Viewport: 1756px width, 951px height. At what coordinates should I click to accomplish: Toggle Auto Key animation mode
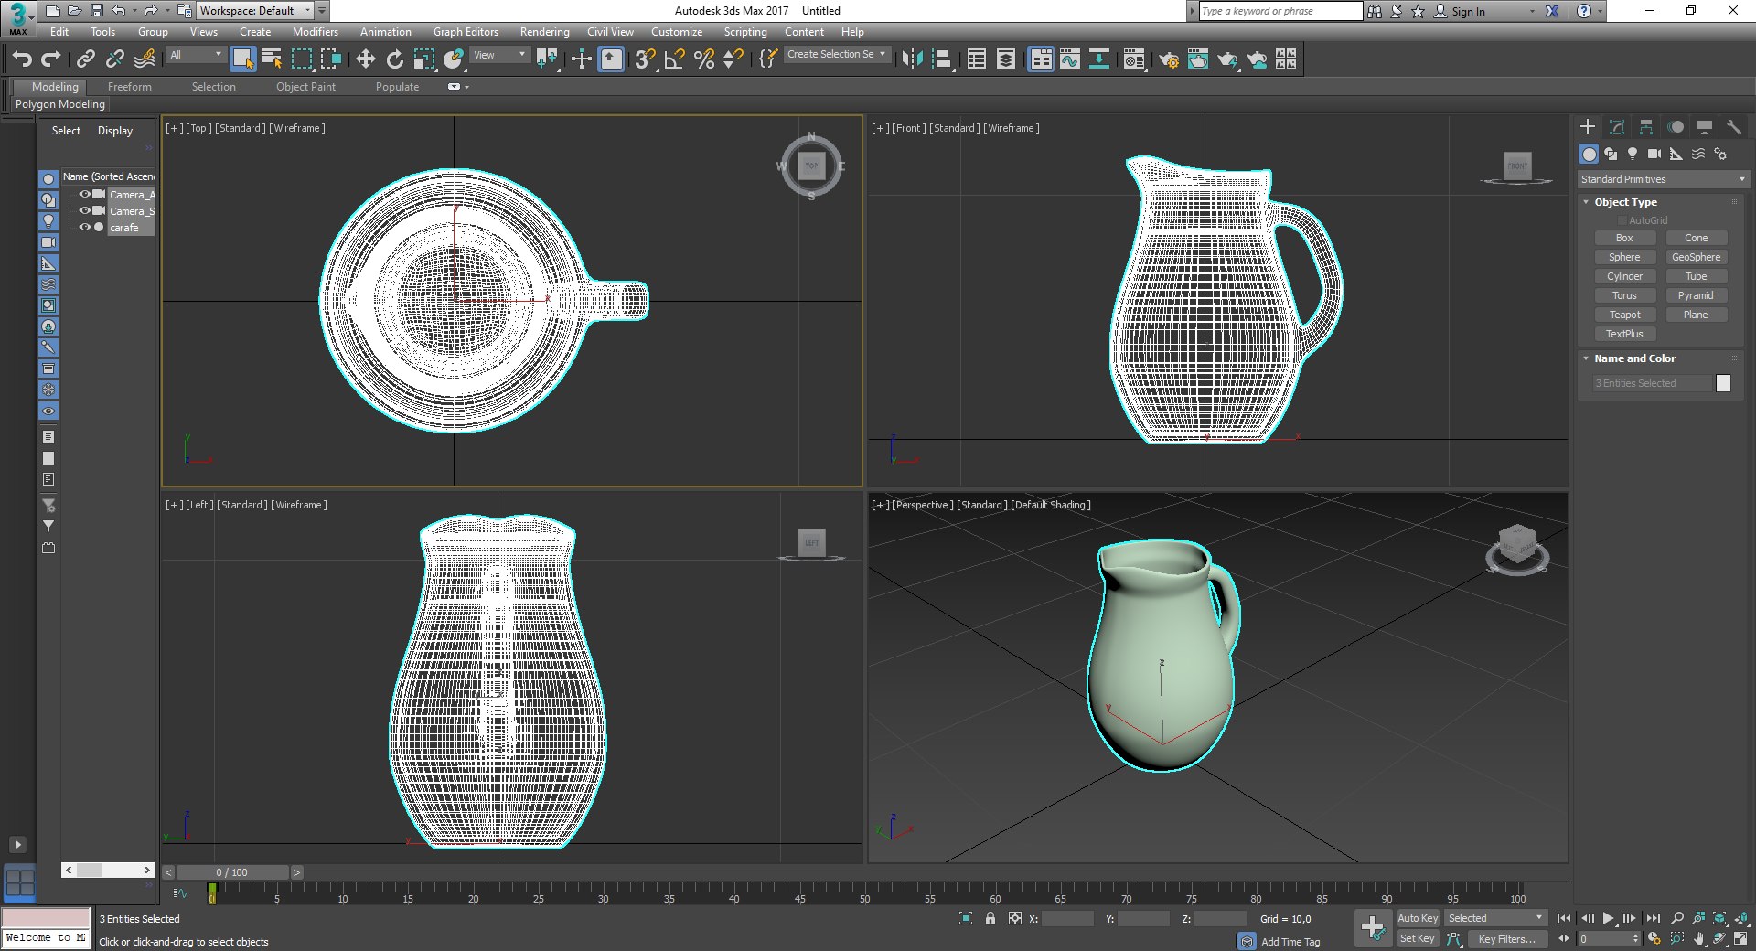(1418, 918)
